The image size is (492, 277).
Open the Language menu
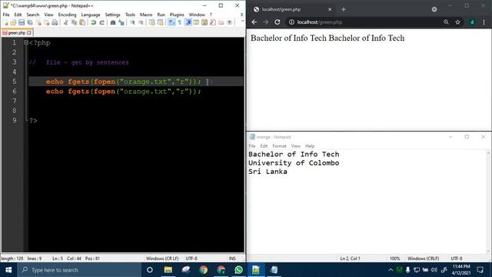[x=91, y=15]
